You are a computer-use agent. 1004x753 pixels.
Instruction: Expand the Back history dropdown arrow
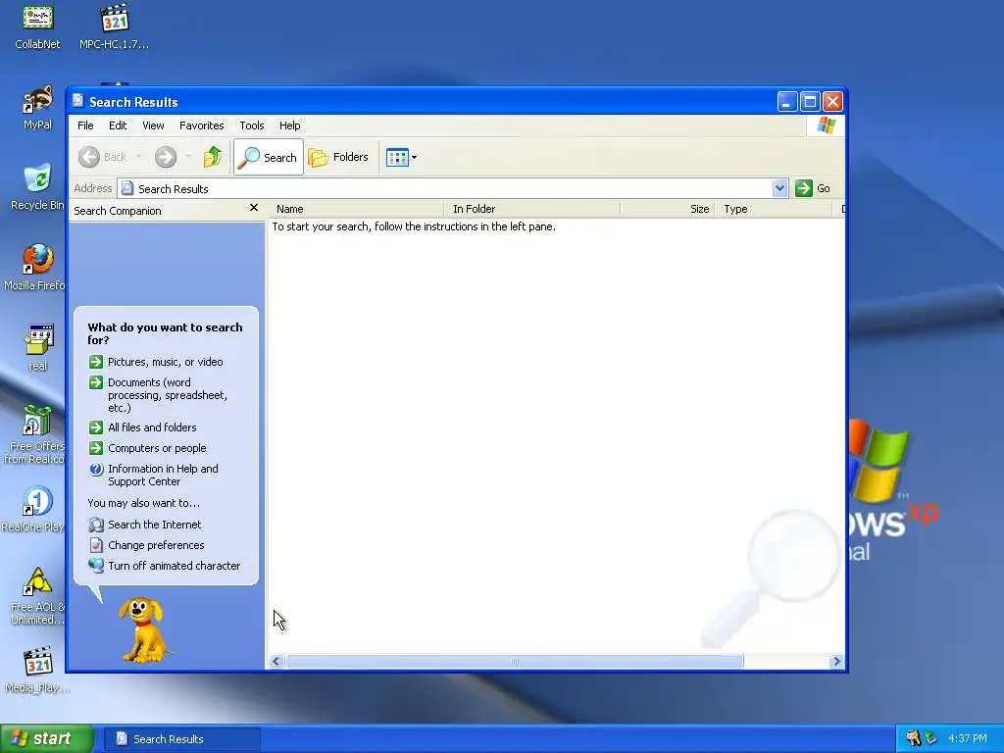[x=139, y=157]
